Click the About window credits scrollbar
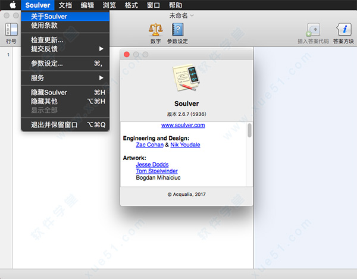Screen dimensions: 357x279 pos(249,130)
